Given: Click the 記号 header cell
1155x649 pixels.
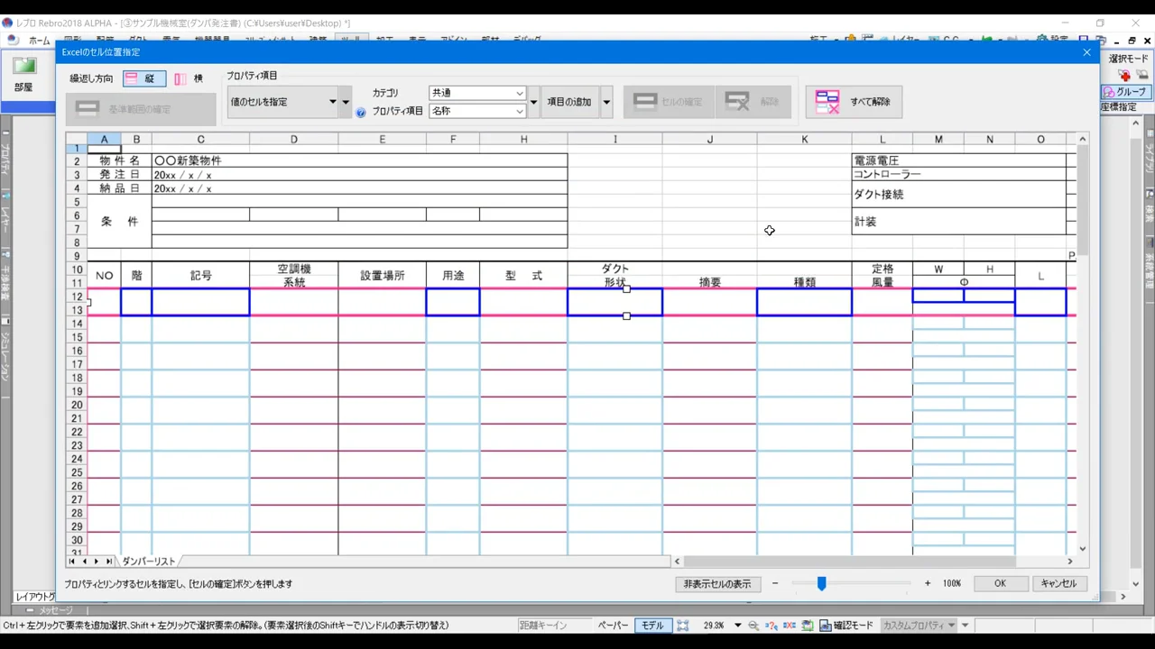Looking at the screenshot, I should pos(200,276).
